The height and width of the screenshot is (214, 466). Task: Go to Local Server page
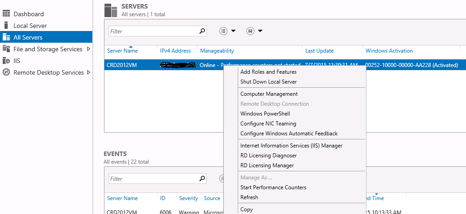click(x=30, y=26)
